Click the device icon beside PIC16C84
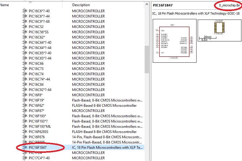Screen dimensions: 242x161 (x=25, y=84)
